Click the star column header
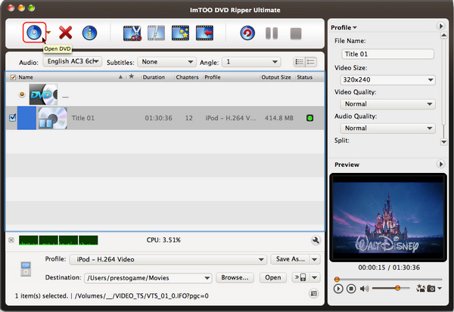Screen dimensions: 454x312 point(132,76)
